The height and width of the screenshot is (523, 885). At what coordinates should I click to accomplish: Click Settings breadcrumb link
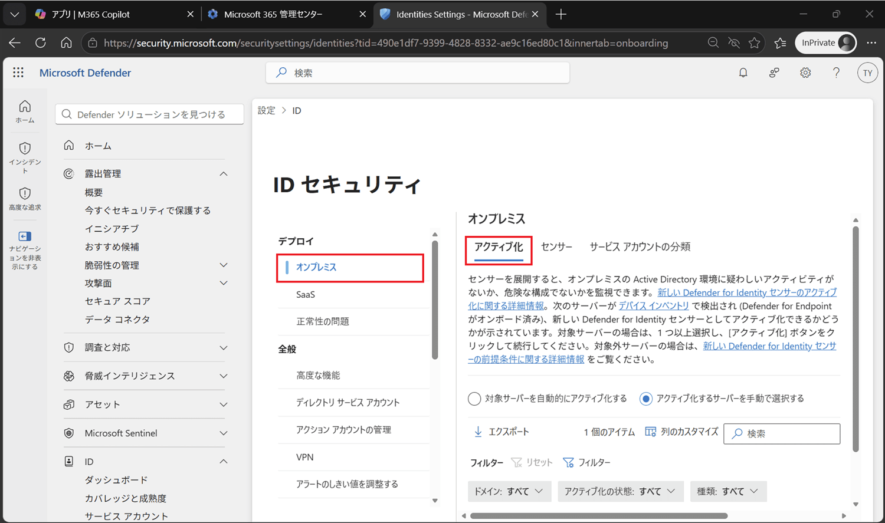coord(266,110)
